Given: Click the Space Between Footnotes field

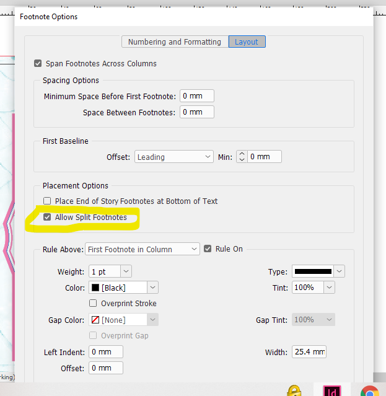Looking at the screenshot, I should (x=197, y=112).
